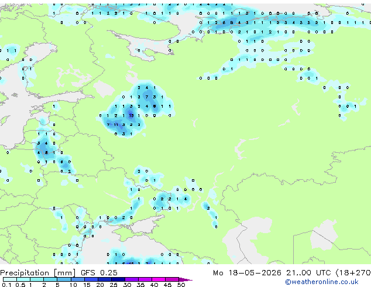Pick the 15–20 mm legend color swatch
Screen dimensions: 371x287
click(91, 279)
